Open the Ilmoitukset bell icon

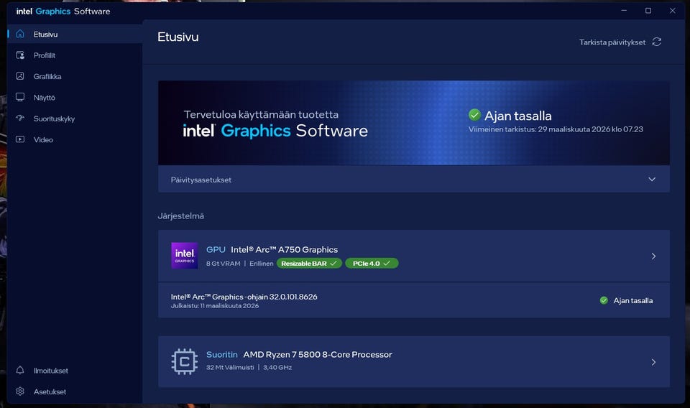pyautogui.click(x=20, y=370)
